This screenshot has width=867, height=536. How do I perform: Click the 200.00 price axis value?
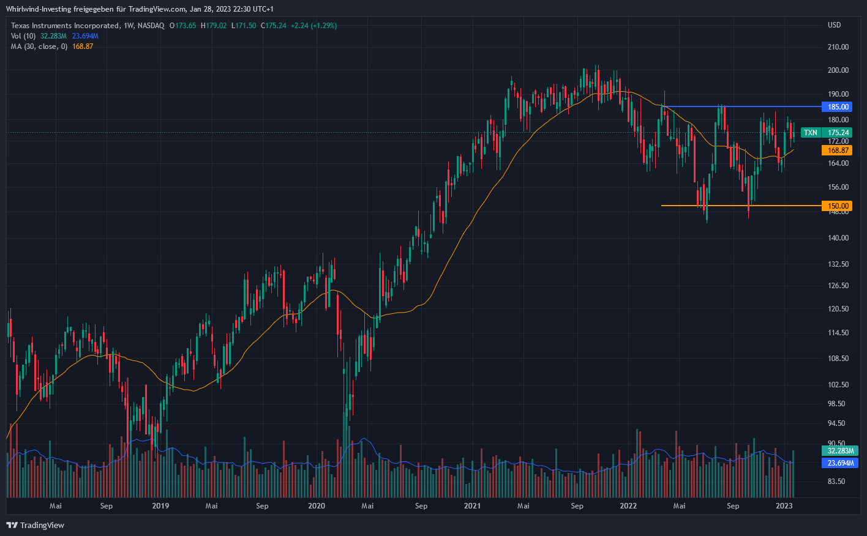tap(838, 70)
